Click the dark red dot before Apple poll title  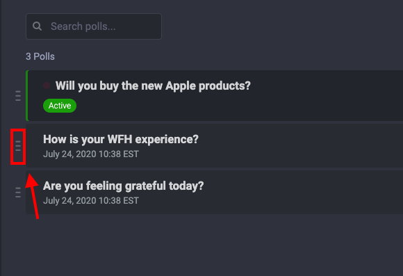point(47,86)
